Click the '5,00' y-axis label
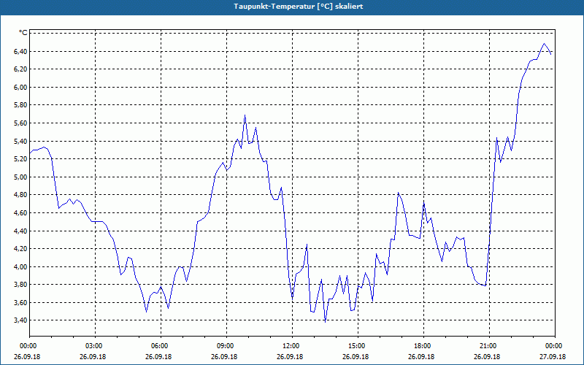 click(20, 177)
